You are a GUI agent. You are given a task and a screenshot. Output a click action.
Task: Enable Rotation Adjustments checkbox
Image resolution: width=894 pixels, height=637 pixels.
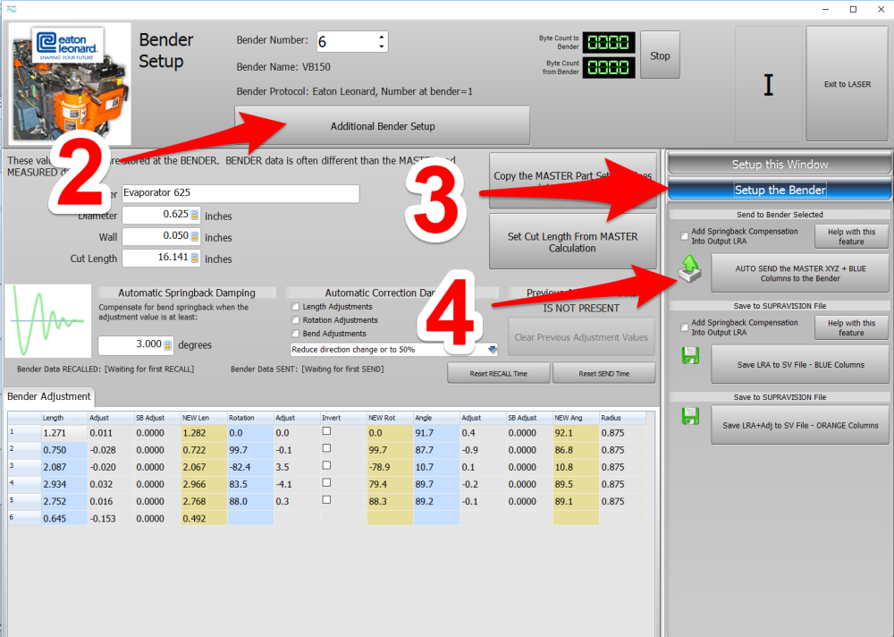pos(296,320)
